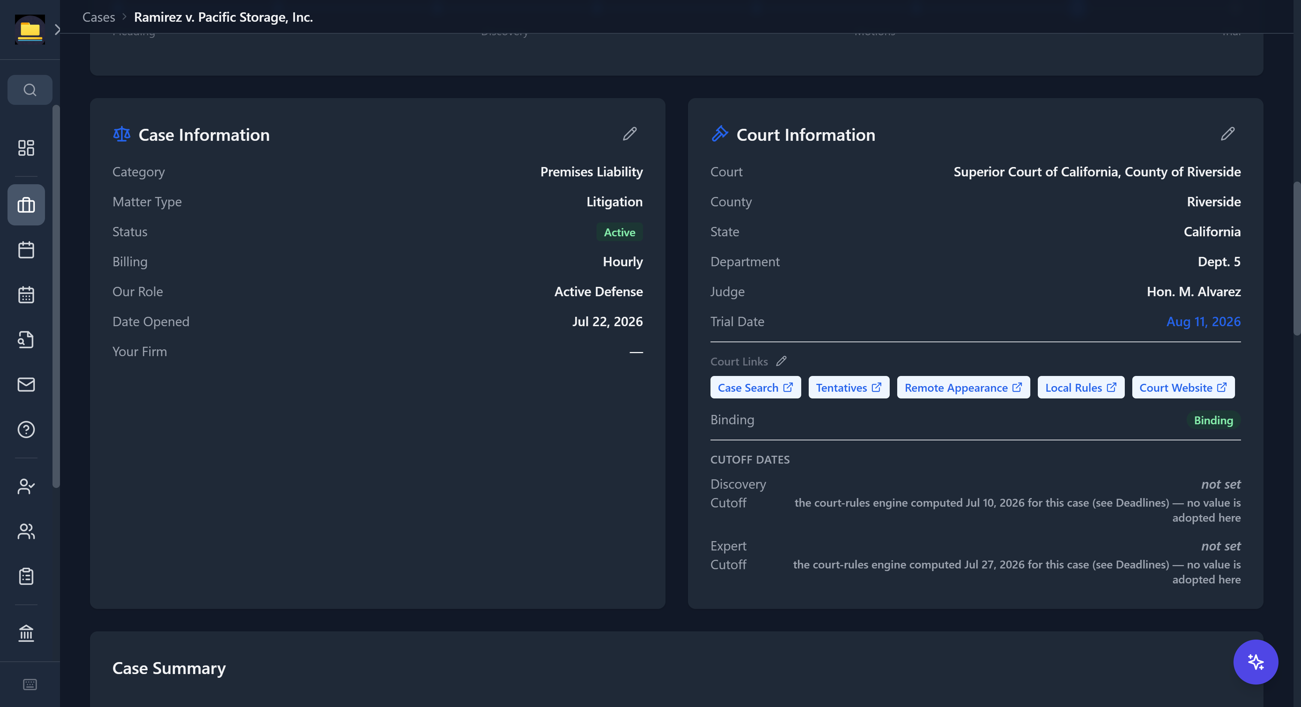The width and height of the screenshot is (1301, 707).
Task: Click the Riverside county value
Action: 1214,202
